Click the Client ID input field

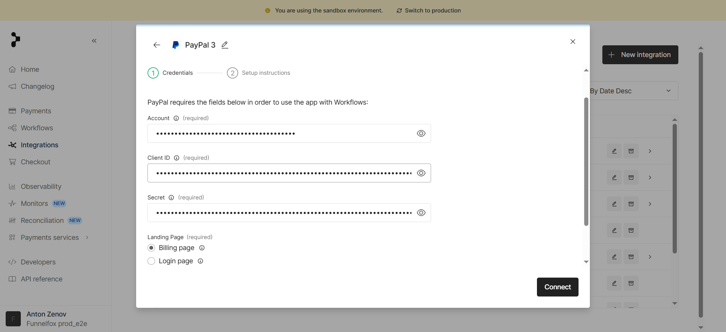point(289,173)
